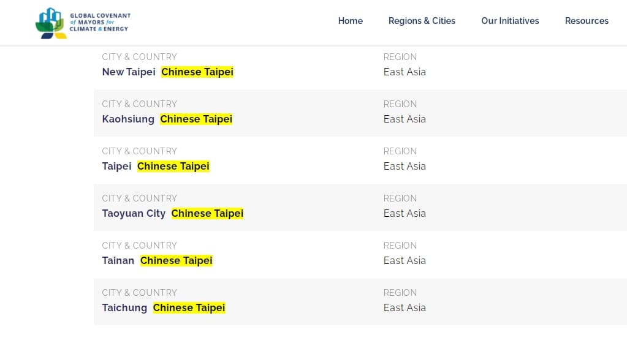627x354 pixels.
Task: Click the Global Covenant of Mayors logo text
Action: coord(100,23)
